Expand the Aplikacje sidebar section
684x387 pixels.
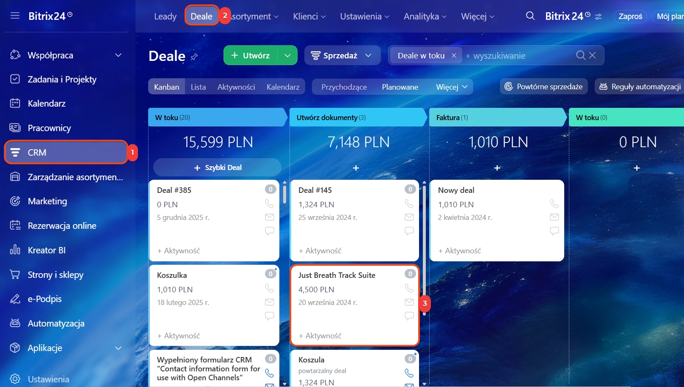coord(119,348)
